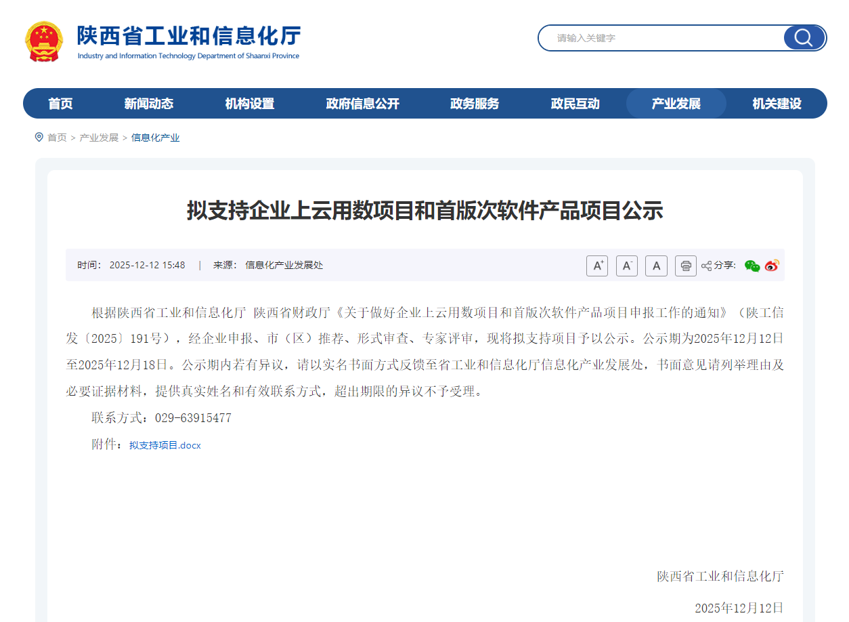Click the location pin breadcrumb icon
This screenshot has width=849, height=622.
click(39, 137)
